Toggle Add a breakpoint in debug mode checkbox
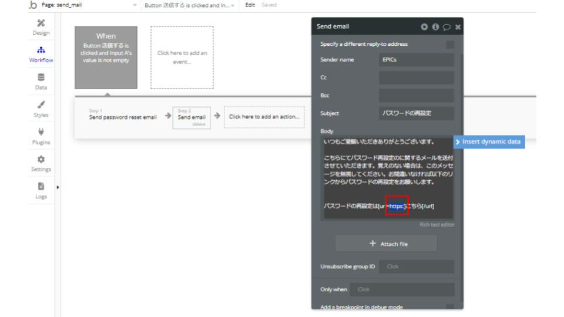 [x=450, y=307]
